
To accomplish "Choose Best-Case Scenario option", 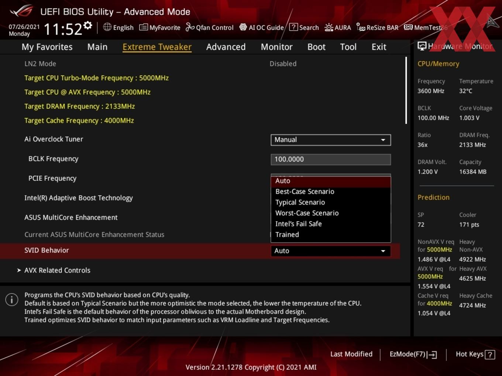I will point(331,191).
